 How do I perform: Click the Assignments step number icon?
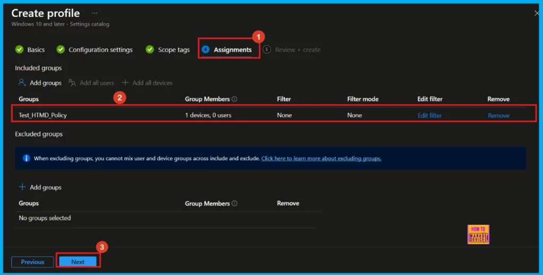205,49
